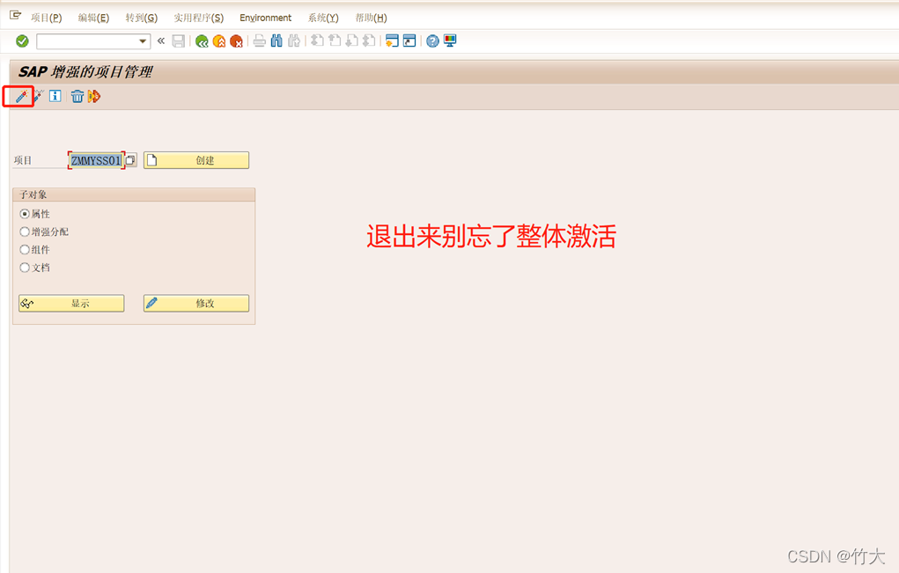This screenshot has height=573, width=899.
Task: Select the 文档 radio button
Action: (x=25, y=267)
